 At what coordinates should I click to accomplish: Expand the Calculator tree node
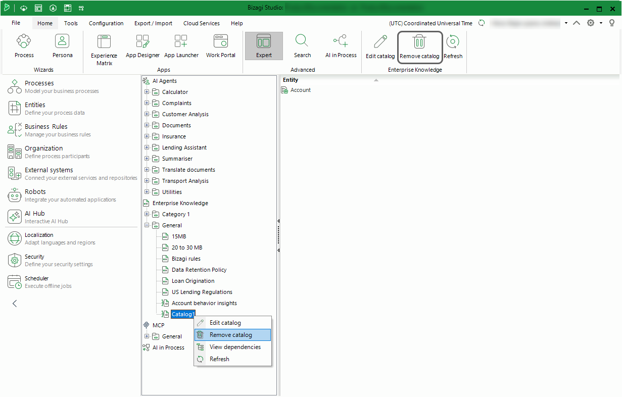(x=147, y=92)
